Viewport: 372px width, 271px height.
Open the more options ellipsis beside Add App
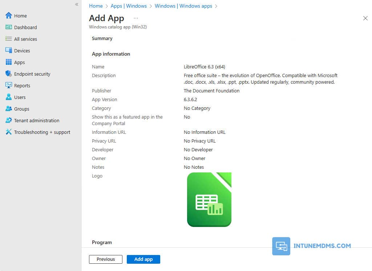pyautogui.click(x=136, y=18)
